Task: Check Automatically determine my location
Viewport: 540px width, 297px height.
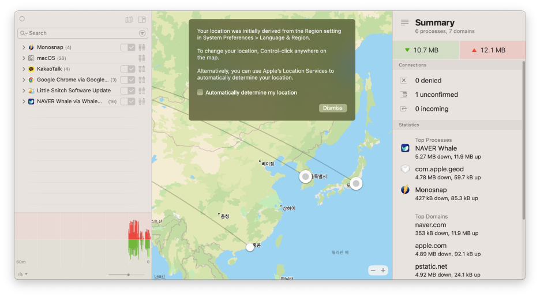Action: coord(200,92)
